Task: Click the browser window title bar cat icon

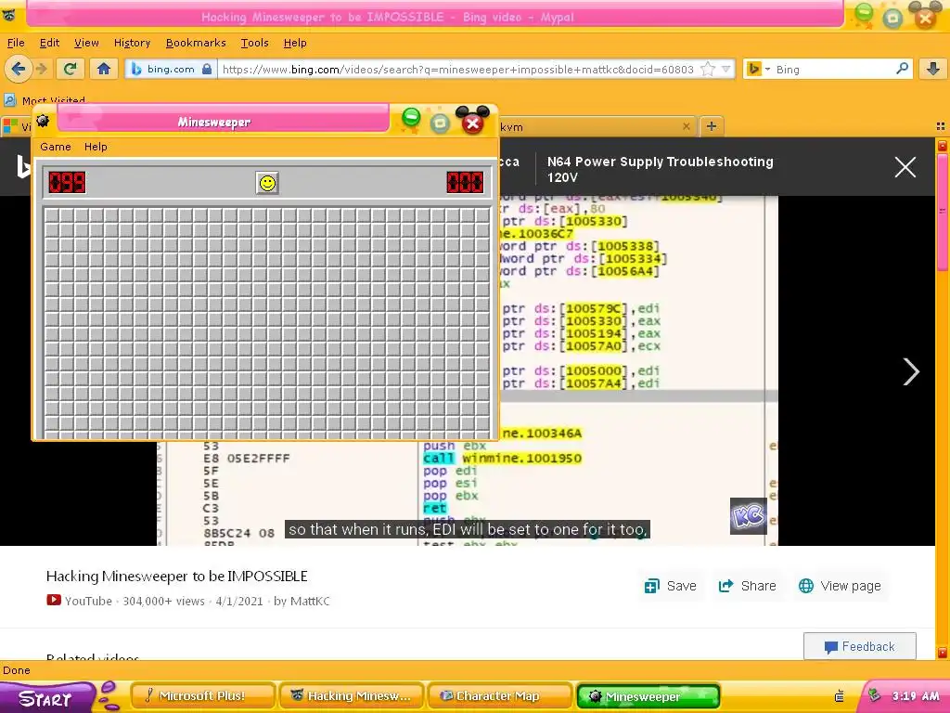Action: coord(8,16)
